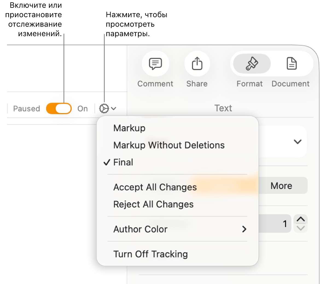Click the Text header in sidebar

pyautogui.click(x=223, y=108)
